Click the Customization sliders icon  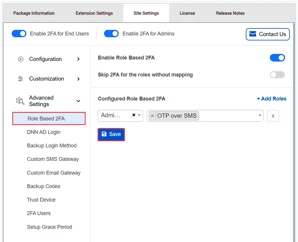(20, 79)
